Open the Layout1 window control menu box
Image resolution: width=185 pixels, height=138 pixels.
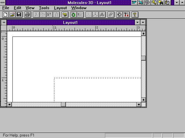click(4, 22)
